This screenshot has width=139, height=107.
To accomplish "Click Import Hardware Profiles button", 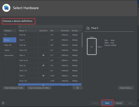I will point(39,88).
